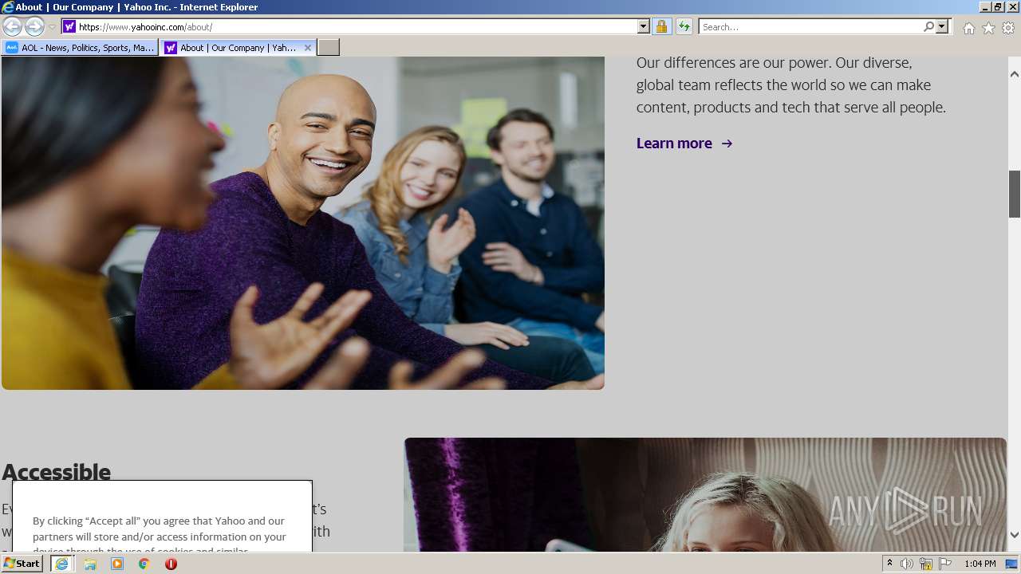Show hidden tray icons arrow
The height and width of the screenshot is (574, 1021).
tap(889, 564)
